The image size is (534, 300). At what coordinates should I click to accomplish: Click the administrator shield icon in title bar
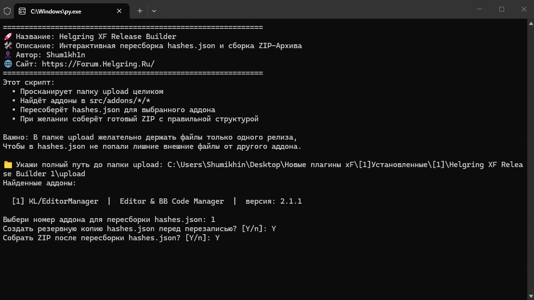(x=7, y=11)
